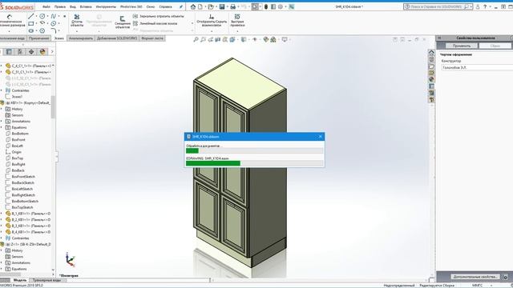Click the upper document processing progress bar
The image size is (513, 288).
click(x=255, y=150)
